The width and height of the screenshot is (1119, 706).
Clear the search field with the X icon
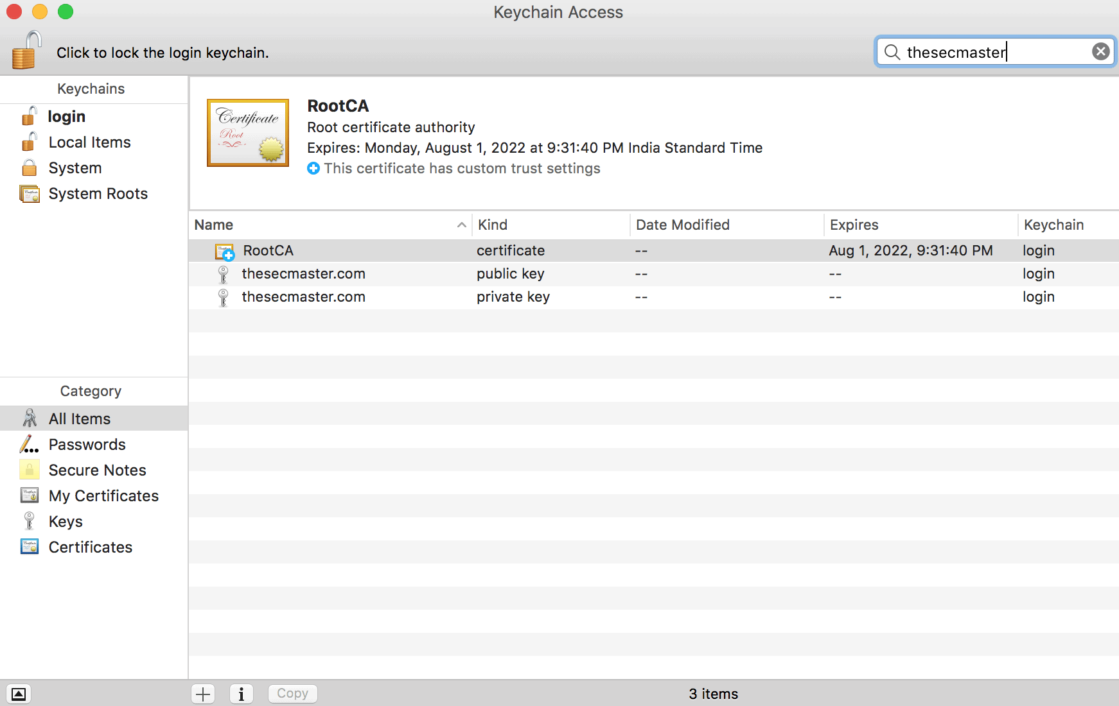[x=1100, y=51]
